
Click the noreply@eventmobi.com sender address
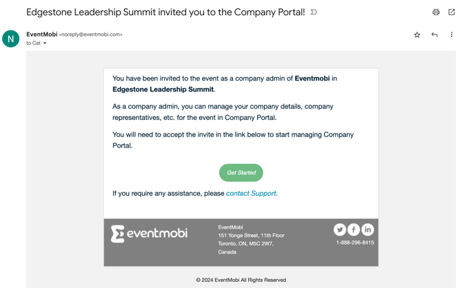tap(90, 34)
